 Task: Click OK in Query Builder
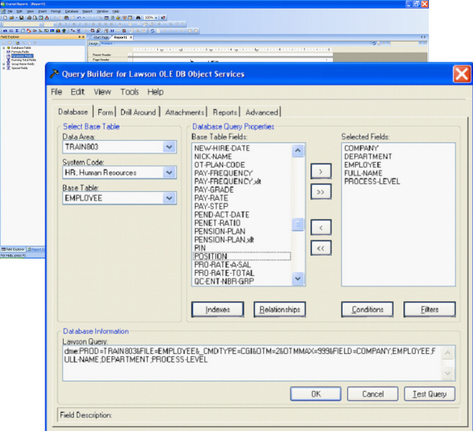tap(316, 394)
